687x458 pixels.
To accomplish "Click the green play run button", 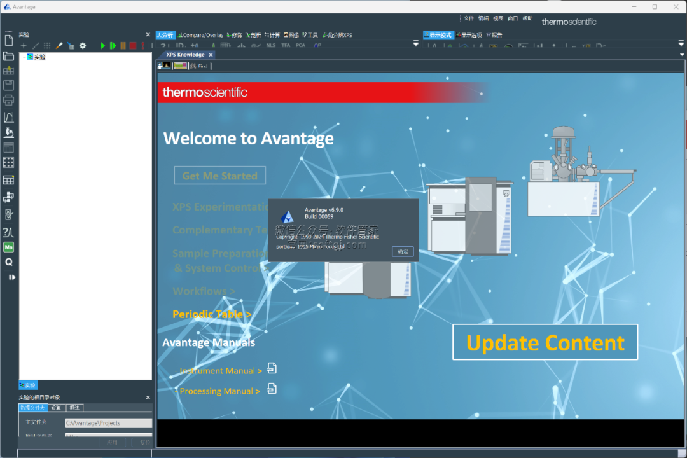I will (x=102, y=46).
